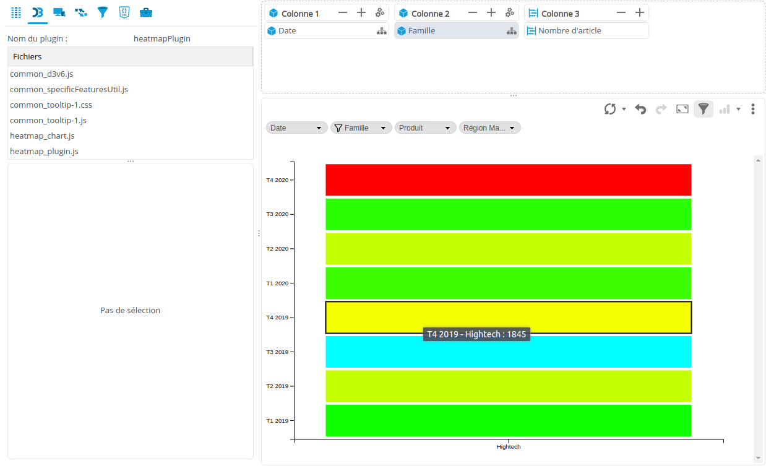Screen dimensions: 766x471
Task: Undo the last chart action
Action: 640,109
